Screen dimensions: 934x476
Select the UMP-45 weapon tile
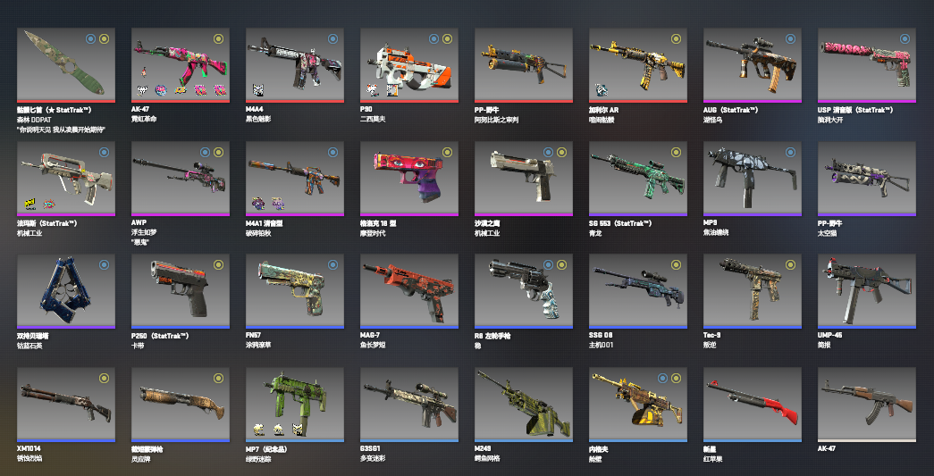[867, 290]
